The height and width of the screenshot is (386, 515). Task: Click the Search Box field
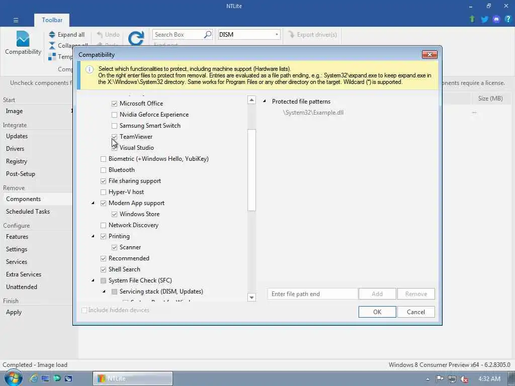pos(182,35)
